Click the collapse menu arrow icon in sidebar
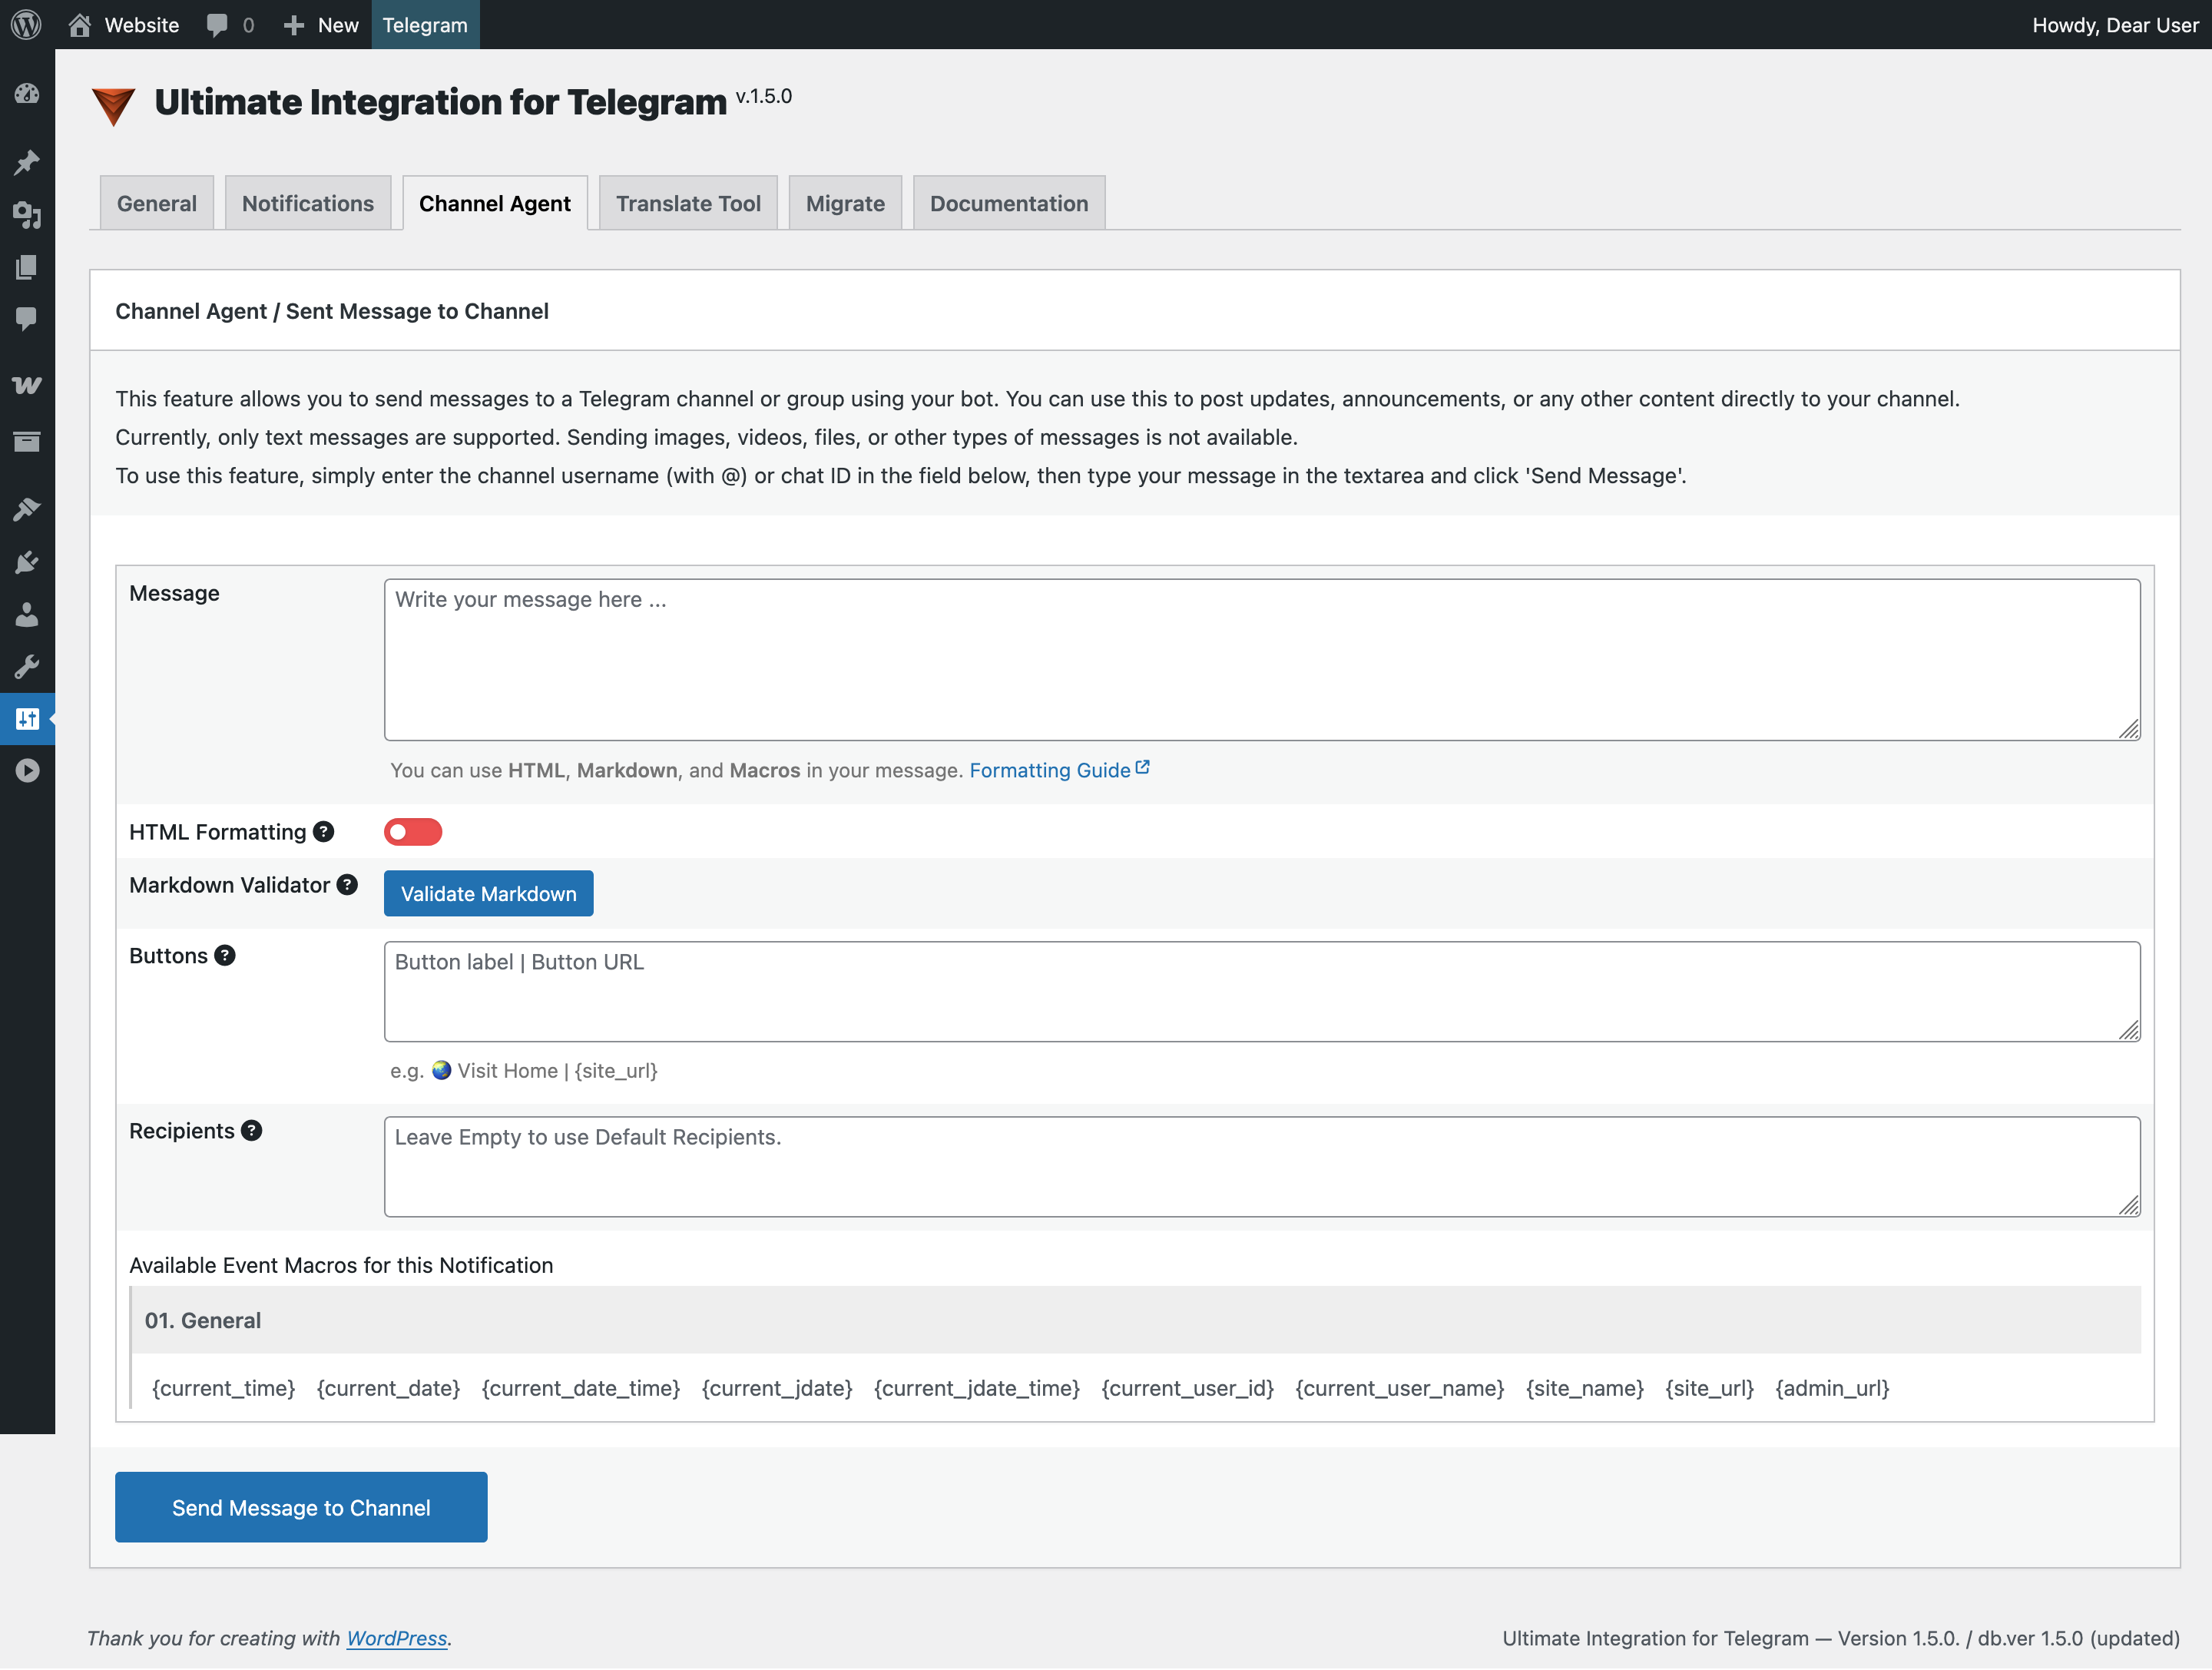The height and width of the screenshot is (1670, 2212). tap(27, 770)
